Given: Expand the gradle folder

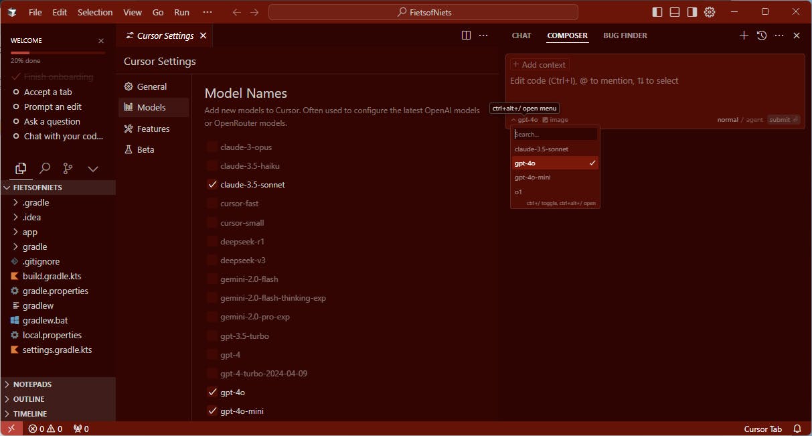Looking at the screenshot, I should pos(58,246).
